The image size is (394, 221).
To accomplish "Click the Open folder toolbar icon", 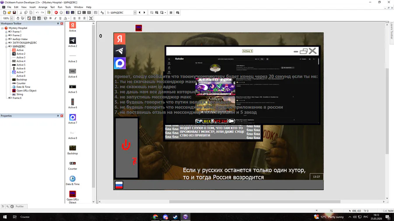I will [x=9, y=13].
